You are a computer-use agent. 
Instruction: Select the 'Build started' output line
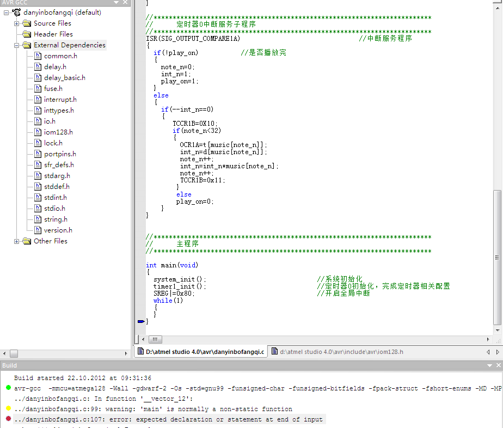point(82,378)
